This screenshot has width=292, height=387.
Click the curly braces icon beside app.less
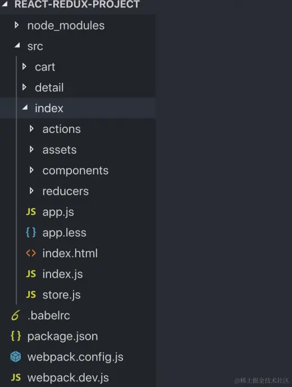tap(31, 233)
